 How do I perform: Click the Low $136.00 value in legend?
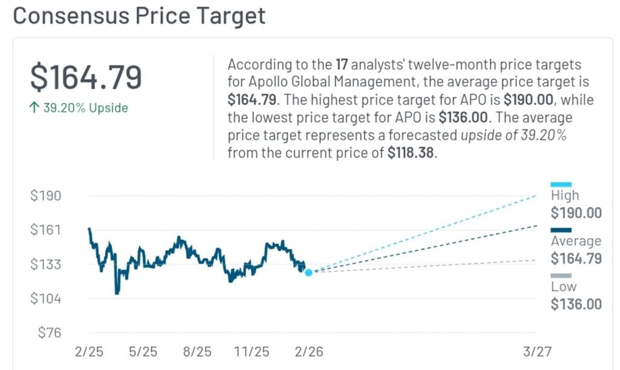576,304
